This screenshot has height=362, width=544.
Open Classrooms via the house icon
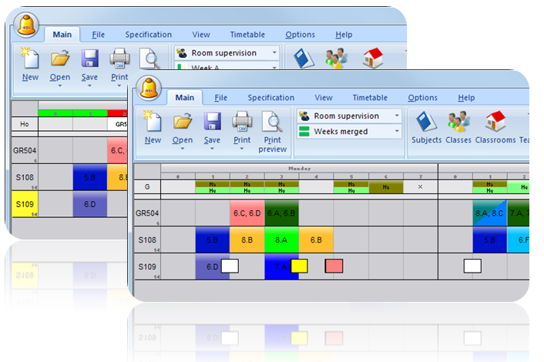(x=495, y=122)
